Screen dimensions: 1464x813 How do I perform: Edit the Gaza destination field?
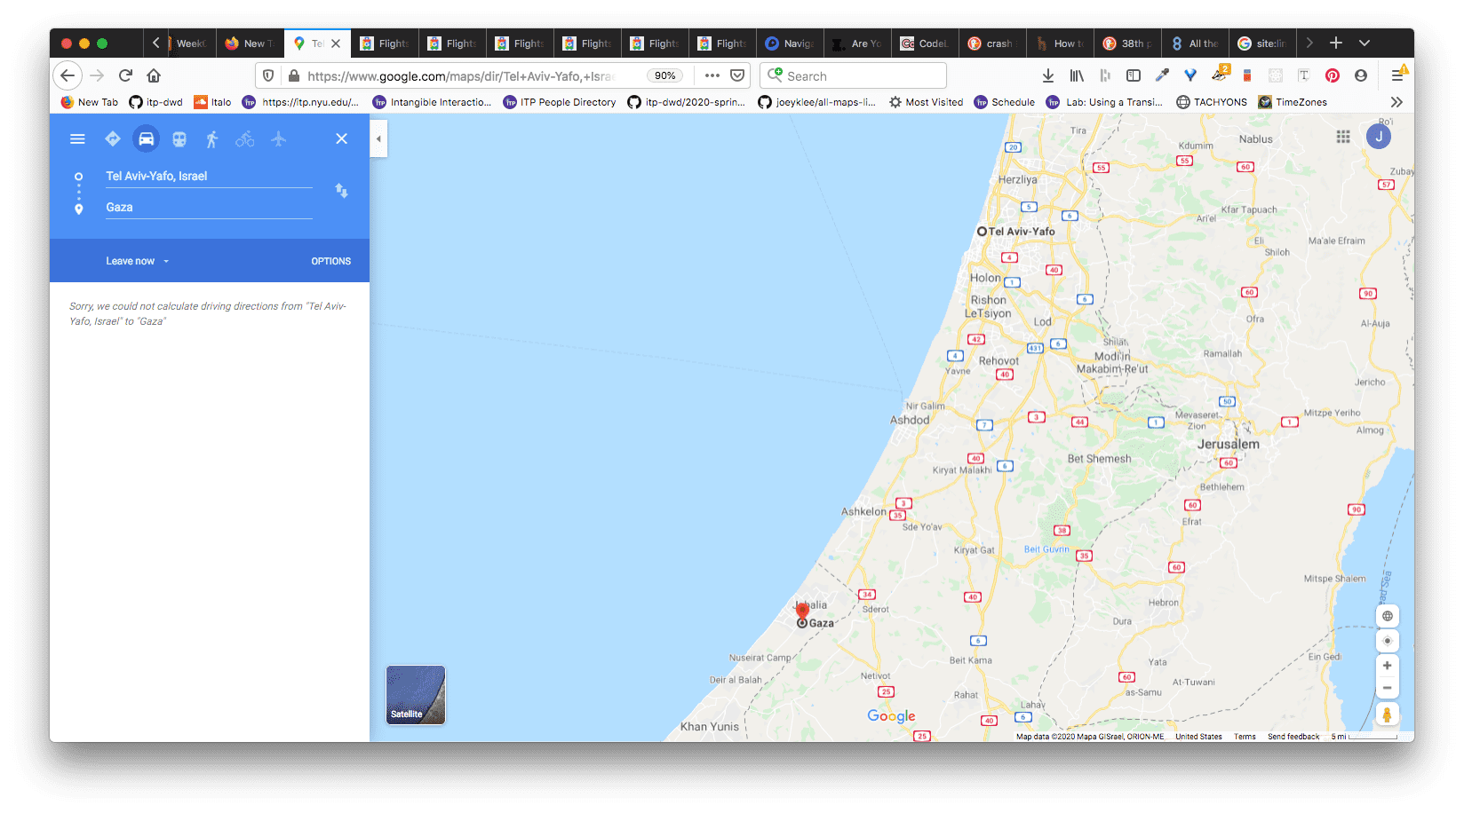(208, 208)
